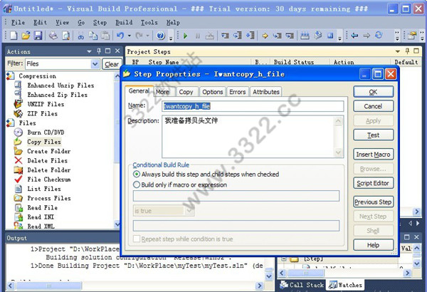Open the File menu

[18, 22]
